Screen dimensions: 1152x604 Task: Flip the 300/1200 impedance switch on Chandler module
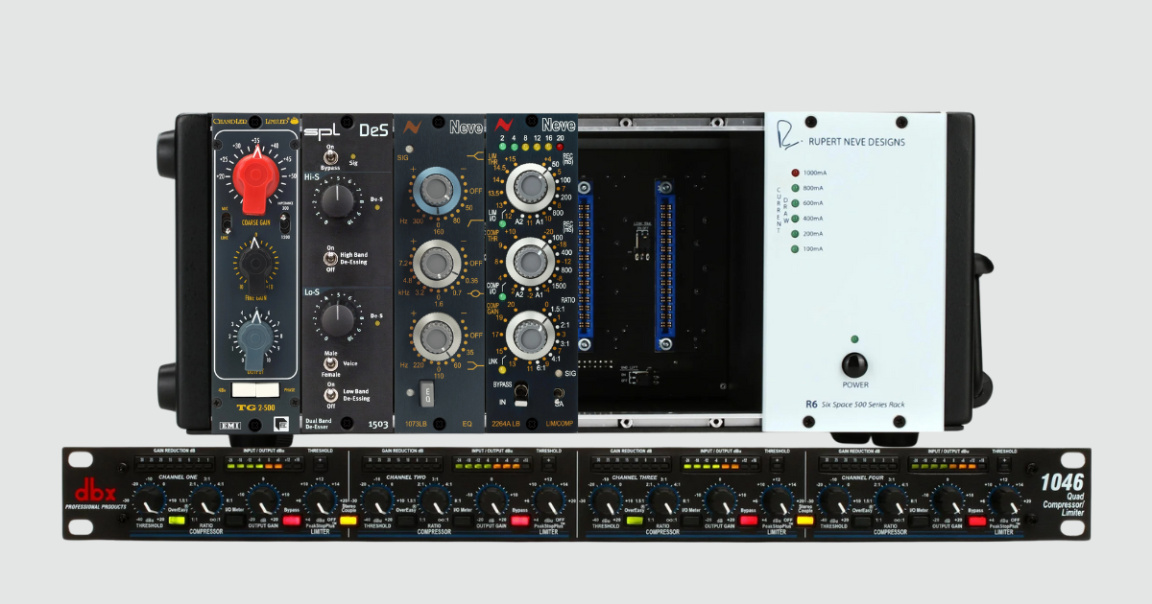(284, 222)
